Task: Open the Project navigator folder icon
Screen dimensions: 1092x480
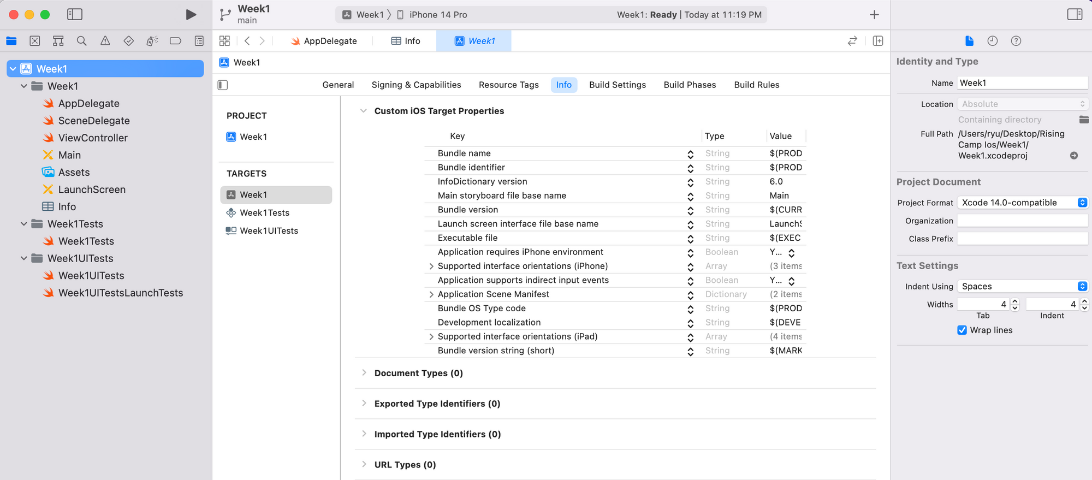Action: [11, 41]
